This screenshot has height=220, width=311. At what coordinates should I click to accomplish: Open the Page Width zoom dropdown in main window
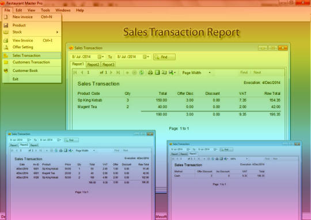[x=210, y=73]
